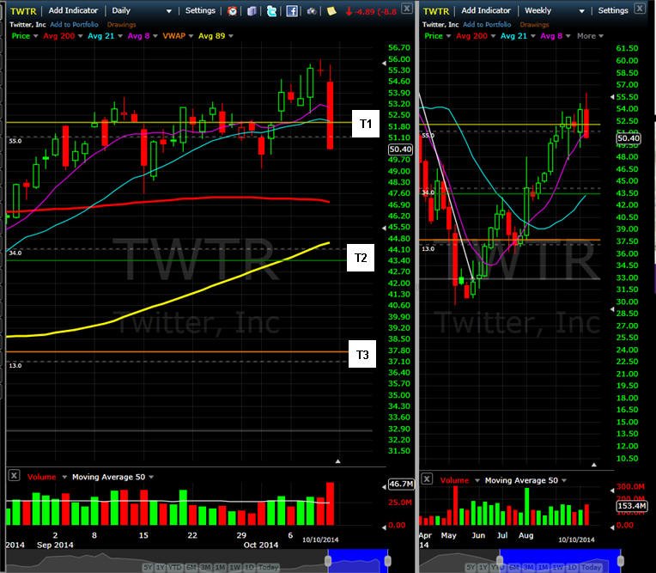
Task: Click the daily range slider right handle
Action: tap(388, 561)
